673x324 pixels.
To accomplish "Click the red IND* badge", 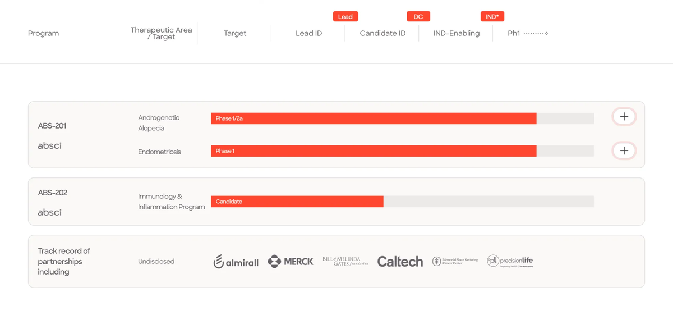I will click(492, 16).
